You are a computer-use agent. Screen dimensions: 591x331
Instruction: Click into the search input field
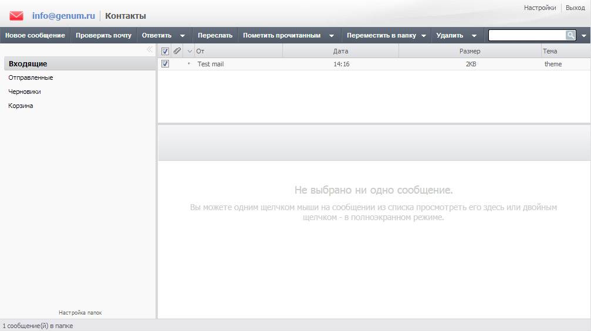(526, 35)
